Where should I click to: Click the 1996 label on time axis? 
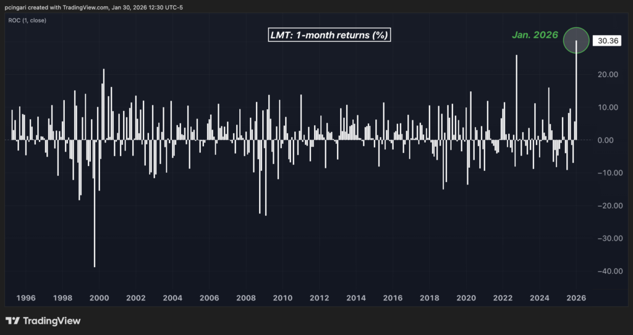[26, 297]
